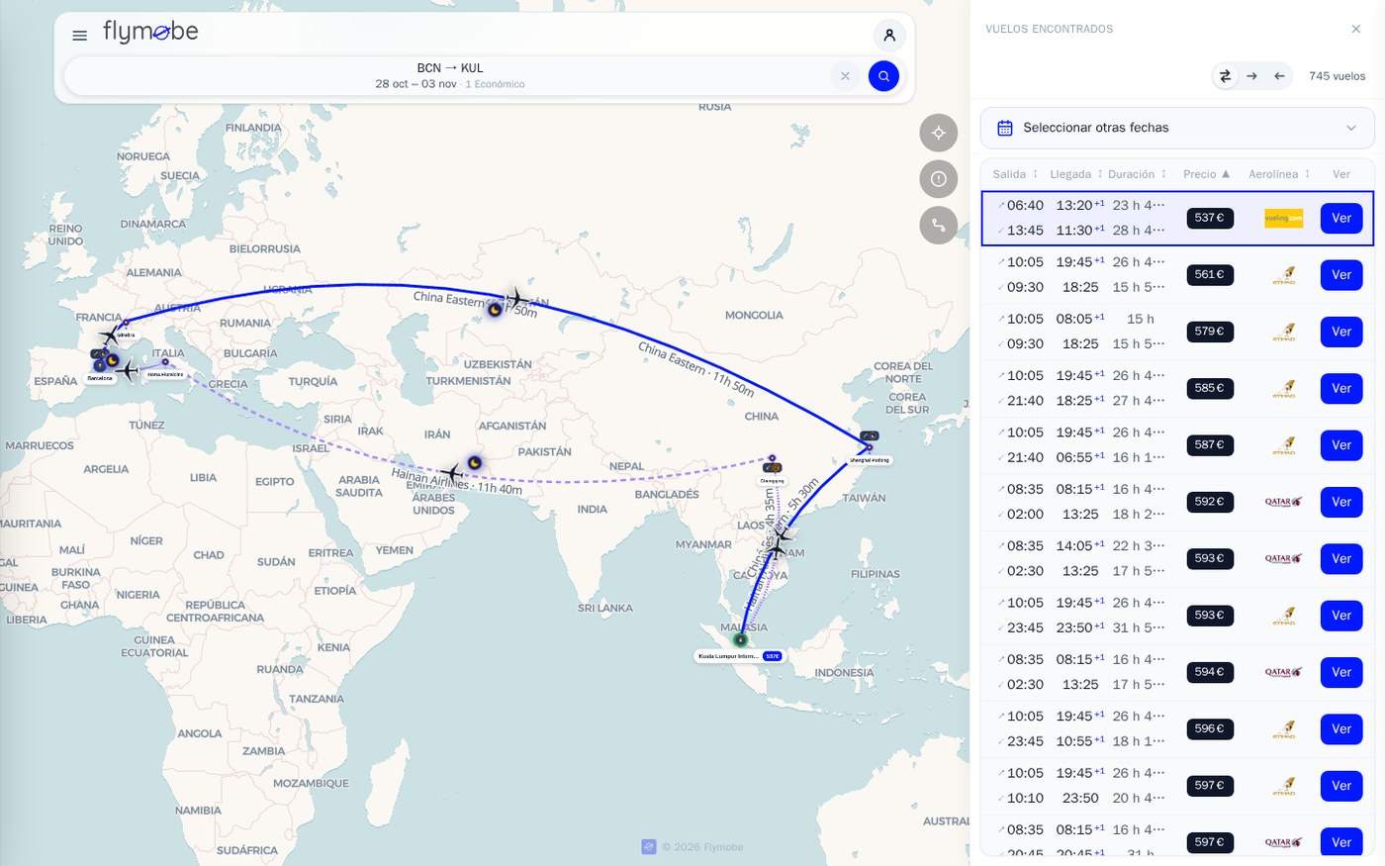This screenshot has width=1385, height=866.
Task: Click Ver for the 587 € flight
Action: coord(1341,445)
